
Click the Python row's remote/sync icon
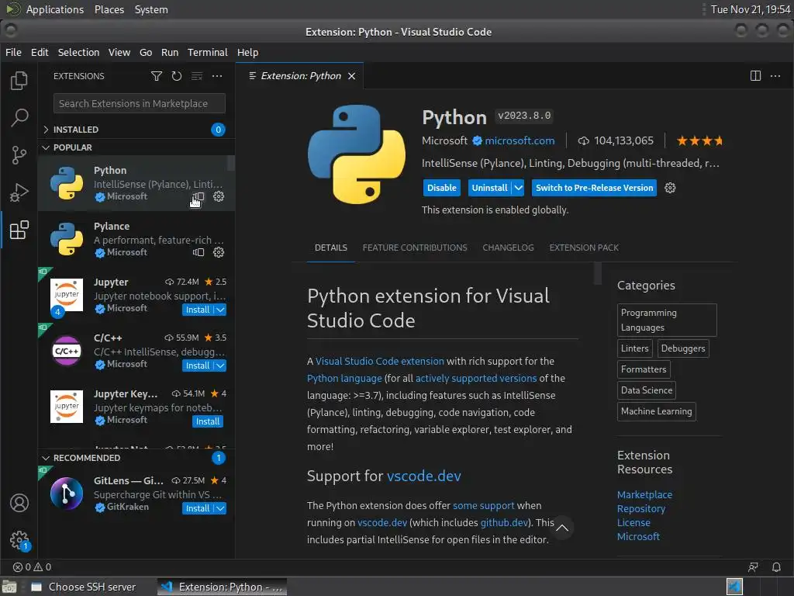tap(198, 196)
